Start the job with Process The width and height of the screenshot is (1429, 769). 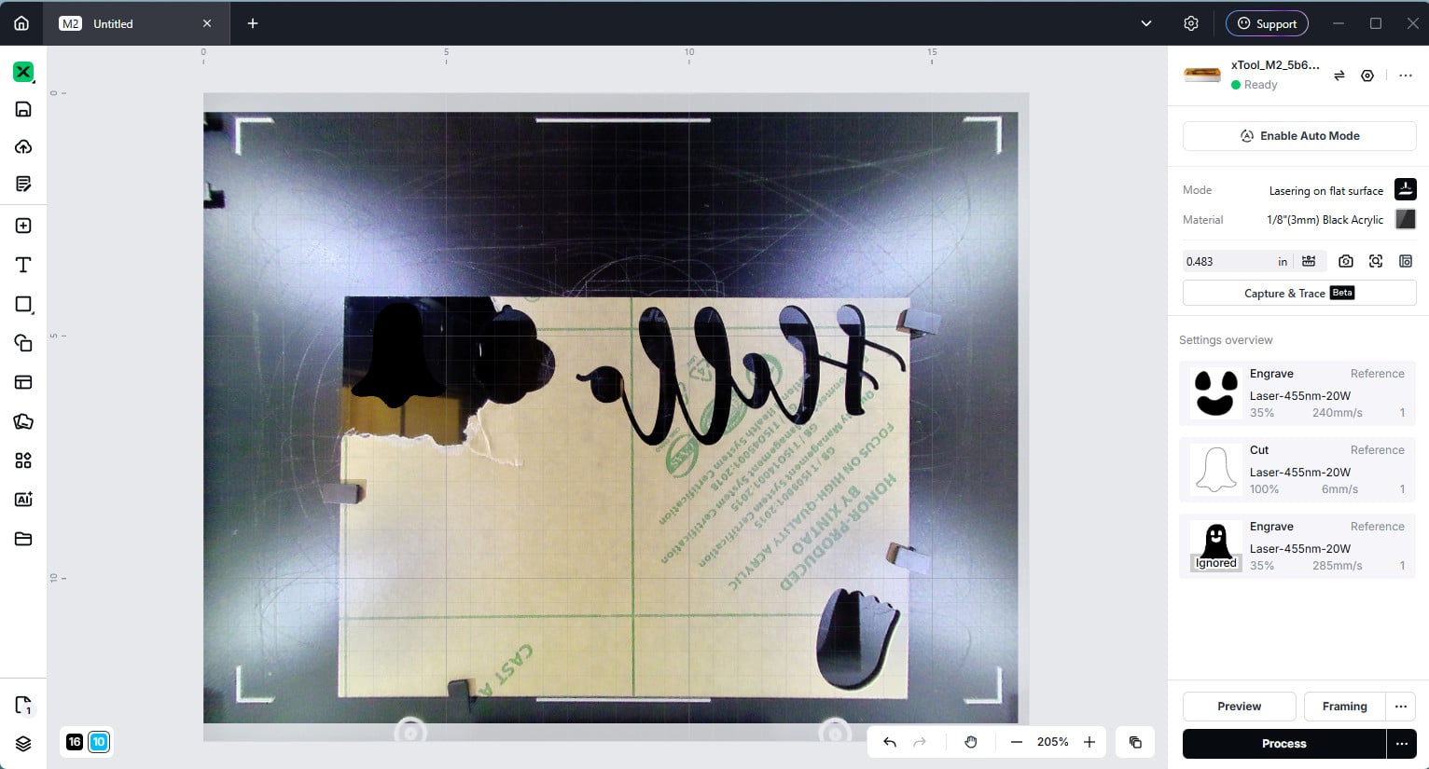pyautogui.click(x=1284, y=744)
